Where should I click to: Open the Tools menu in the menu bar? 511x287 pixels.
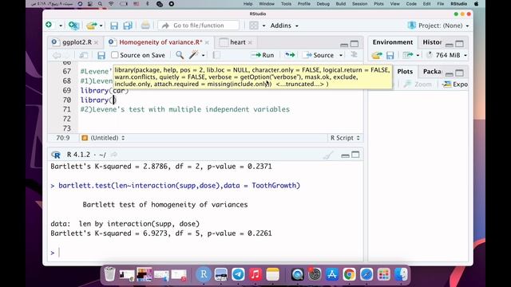pos(286,4)
